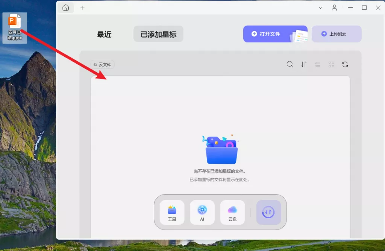This screenshot has width=385, height=251.
Task: Click the Home icon on the tab bar
Action: (x=66, y=8)
